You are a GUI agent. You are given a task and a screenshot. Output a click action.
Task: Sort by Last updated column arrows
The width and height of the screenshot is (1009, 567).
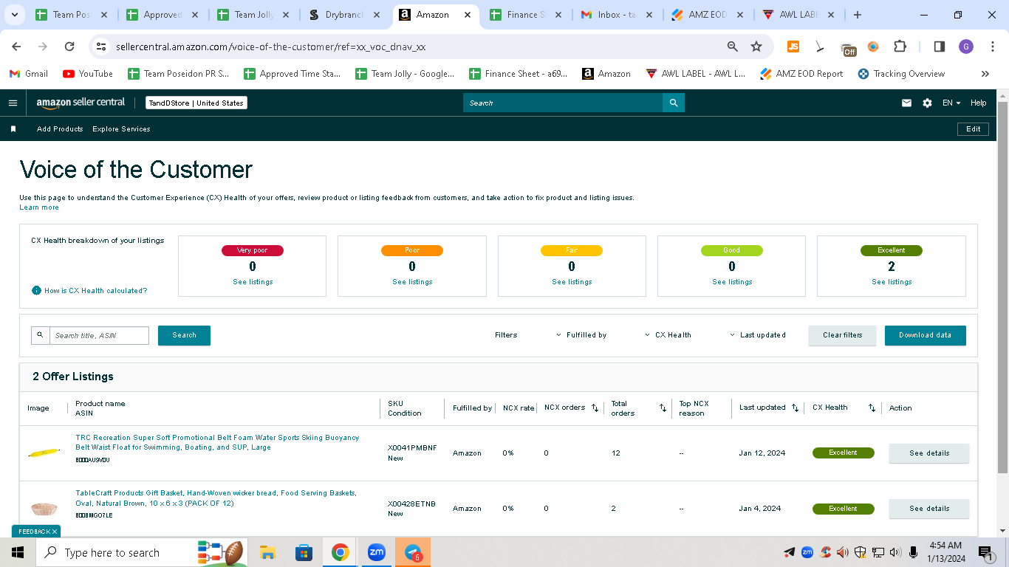click(x=795, y=408)
